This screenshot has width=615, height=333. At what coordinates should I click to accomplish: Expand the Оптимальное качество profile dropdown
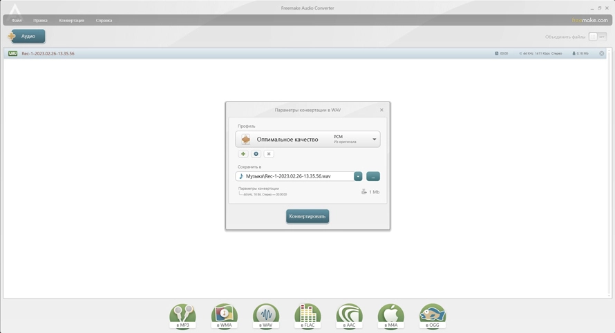click(374, 140)
